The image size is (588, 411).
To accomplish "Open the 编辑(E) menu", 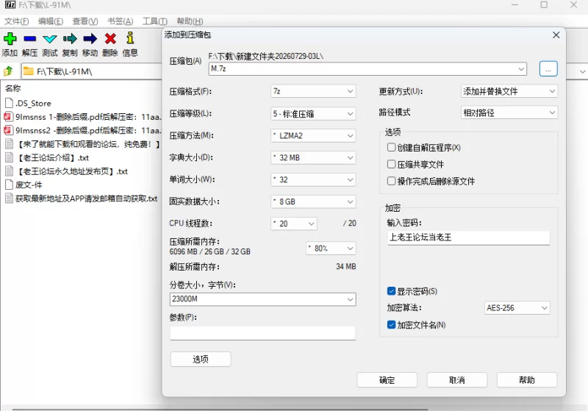I will click(51, 21).
